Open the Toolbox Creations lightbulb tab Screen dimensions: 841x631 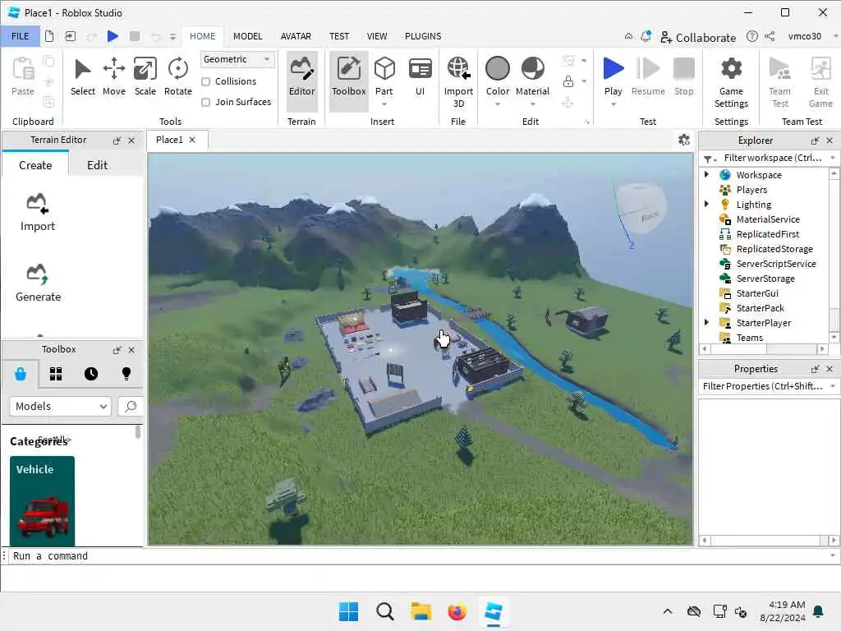click(x=126, y=374)
